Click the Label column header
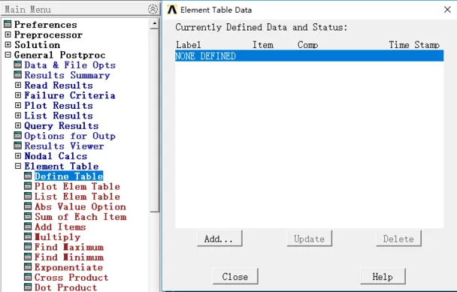Screen dimensions: 457x292 click(189, 45)
